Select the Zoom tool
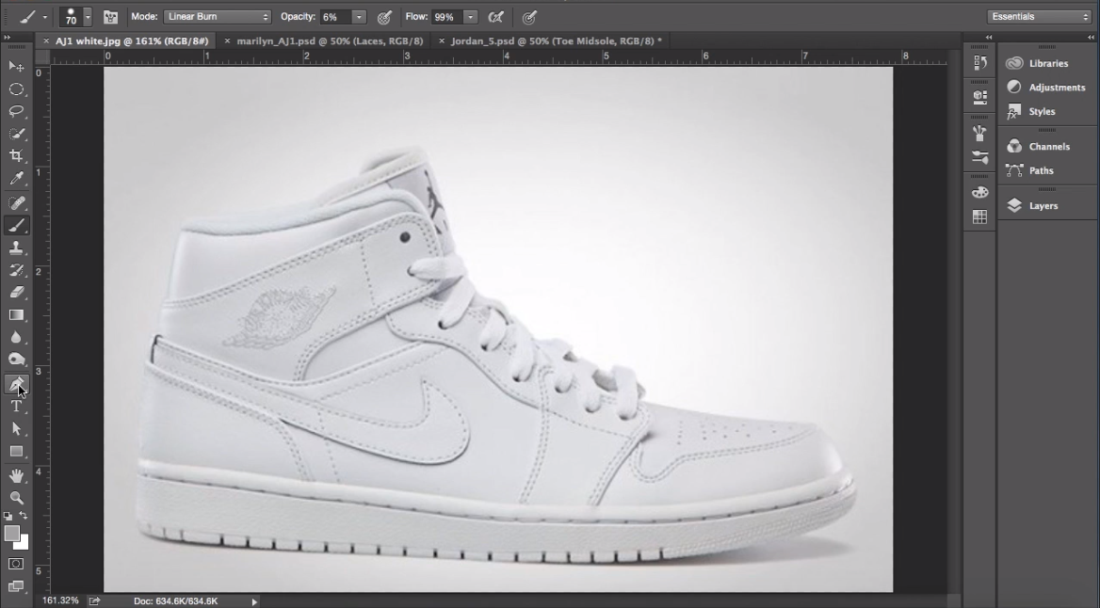 click(x=16, y=499)
